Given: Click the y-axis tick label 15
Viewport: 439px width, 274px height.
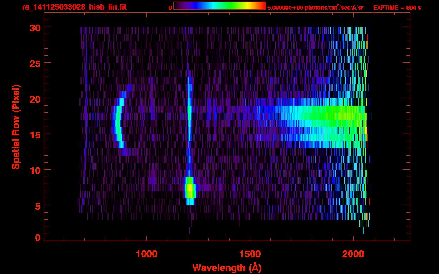Looking at the screenshot, I should [x=35, y=135].
